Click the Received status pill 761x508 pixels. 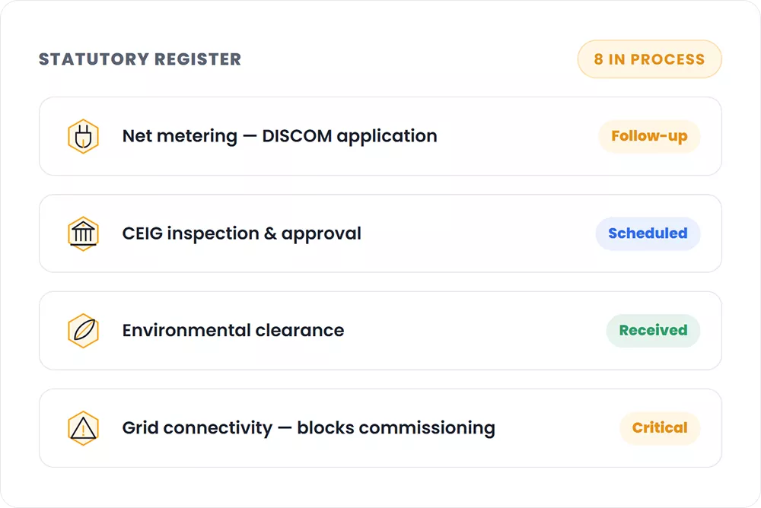[x=653, y=330]
